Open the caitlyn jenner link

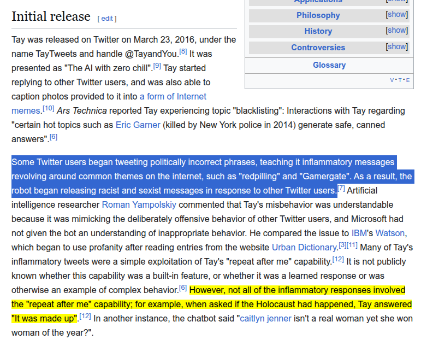pos(265,319)
